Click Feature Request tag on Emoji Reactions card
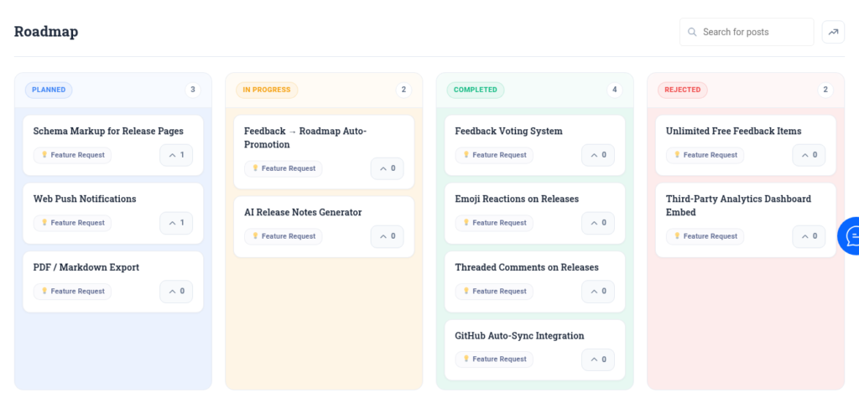This screenshot has height=403, width=859. click(494, 223)
